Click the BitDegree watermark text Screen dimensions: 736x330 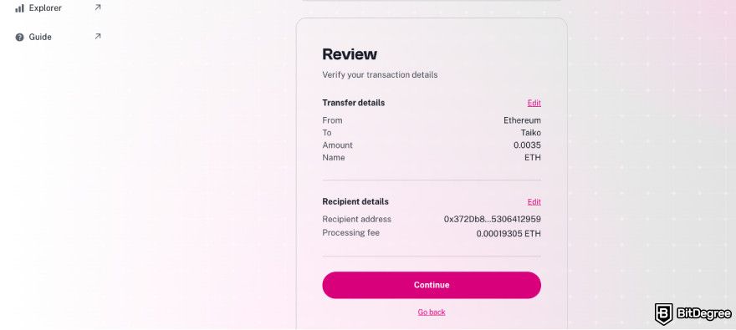703,313
